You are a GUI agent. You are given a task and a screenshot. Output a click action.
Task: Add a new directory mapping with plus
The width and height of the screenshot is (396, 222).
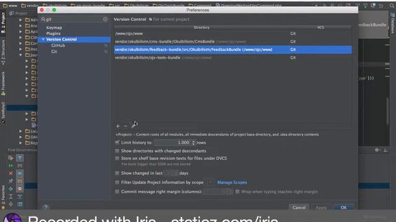point(118,126)
